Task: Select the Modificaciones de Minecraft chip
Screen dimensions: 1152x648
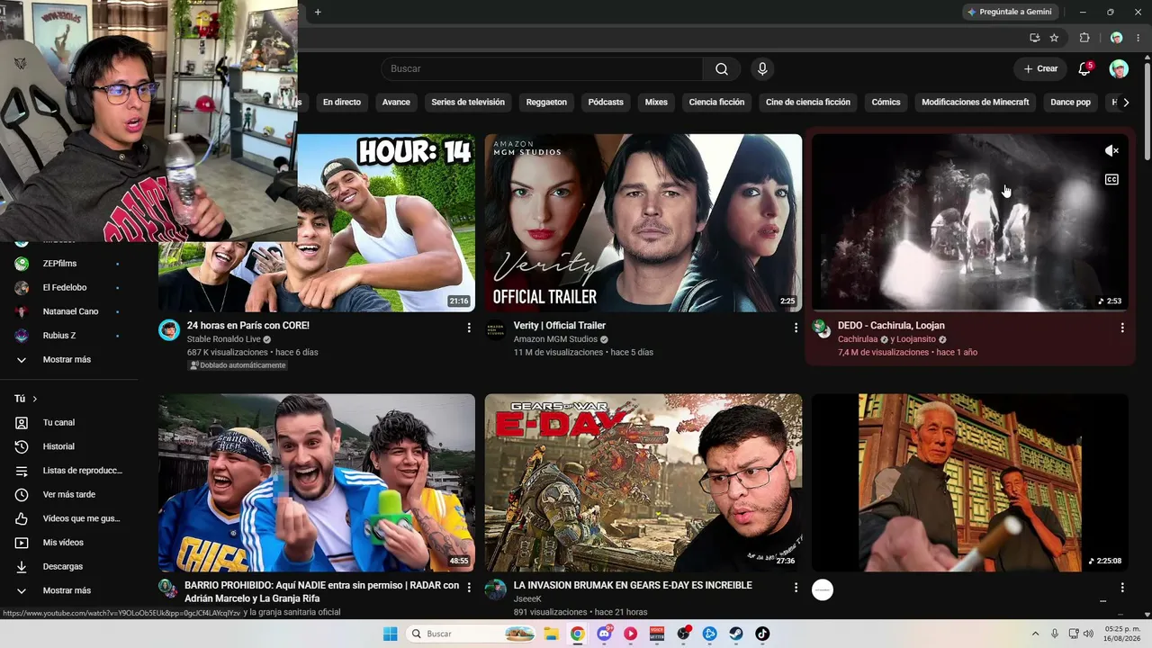Action: [x=976, y=103]
